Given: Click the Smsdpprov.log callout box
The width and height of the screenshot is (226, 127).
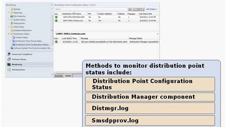Looking at the screenshot, I should [150, 121].
